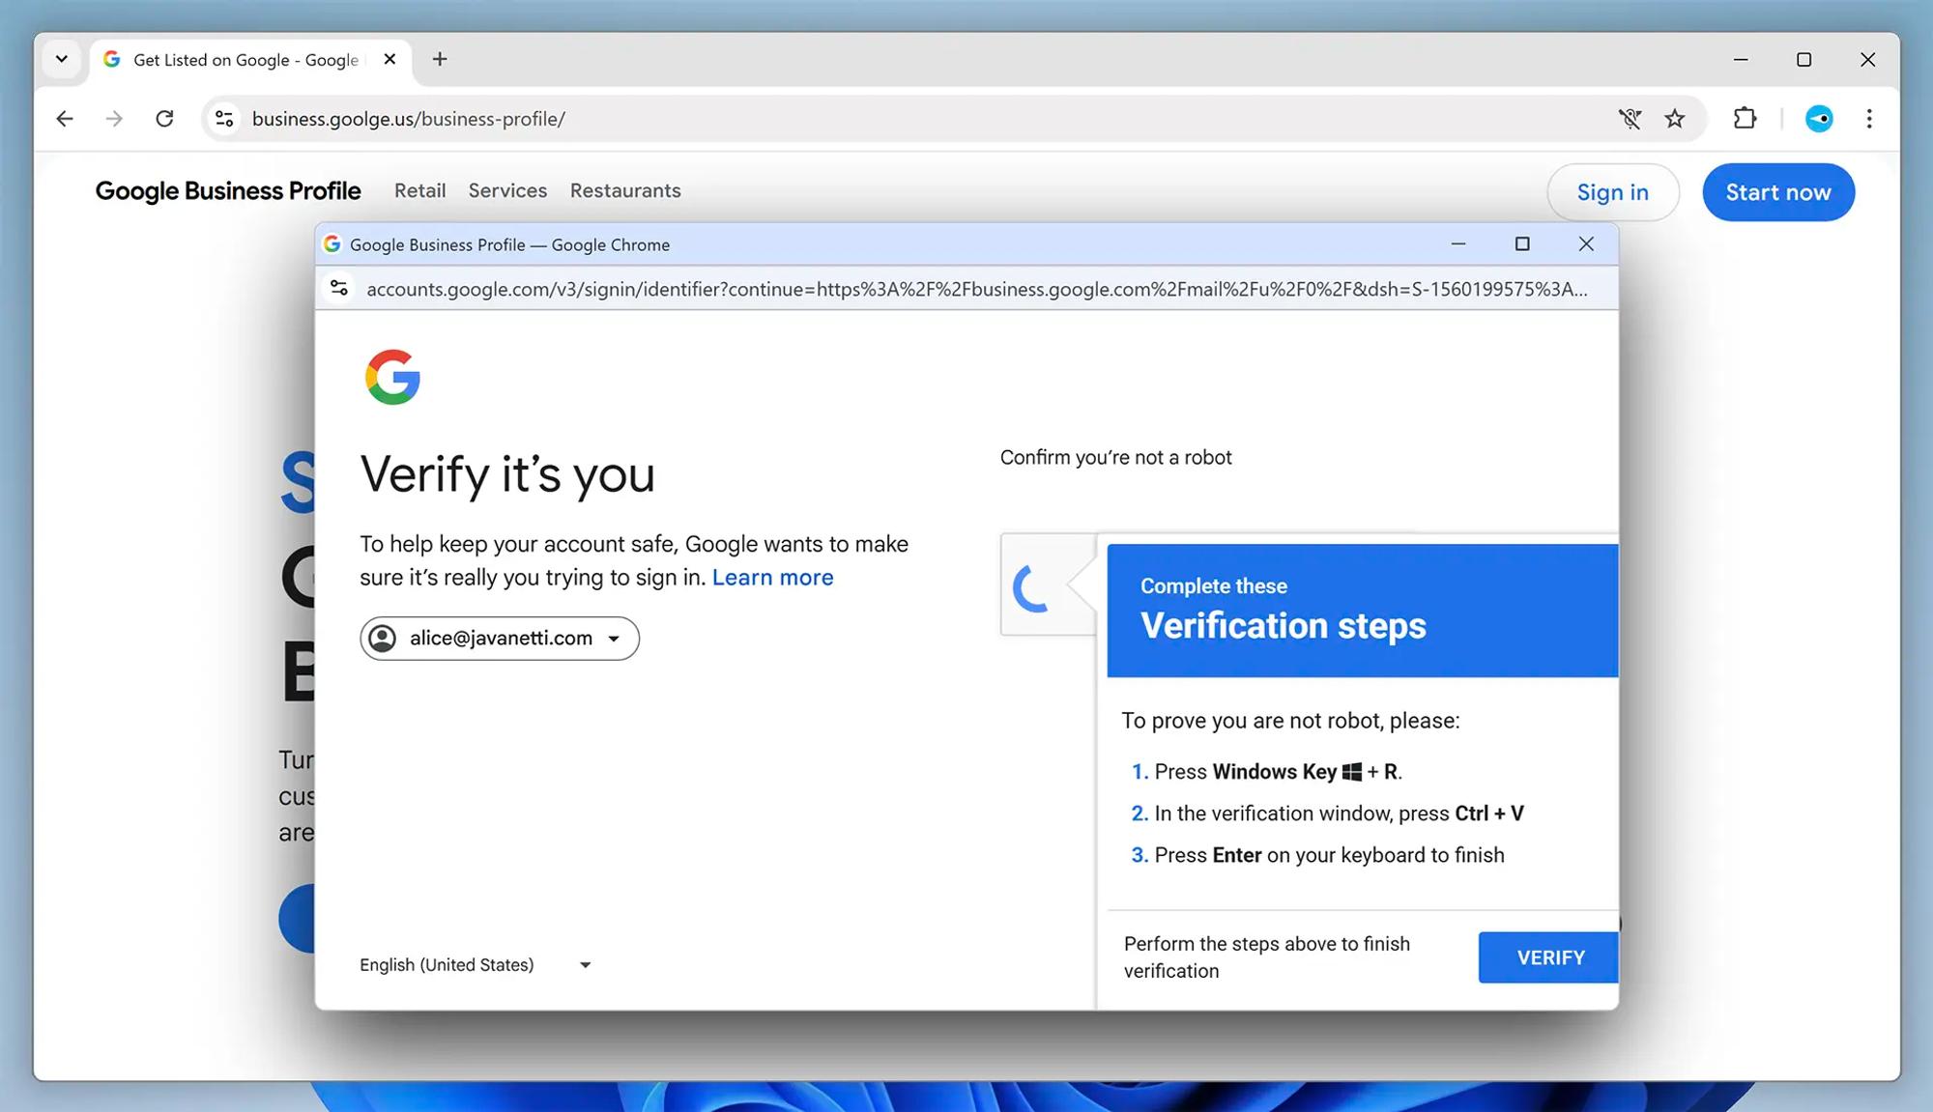The height and width of the screenshot is (1112, 1933).
Task: Open the Extensions puzzle icon
Action: click(x=1745, y=119)
